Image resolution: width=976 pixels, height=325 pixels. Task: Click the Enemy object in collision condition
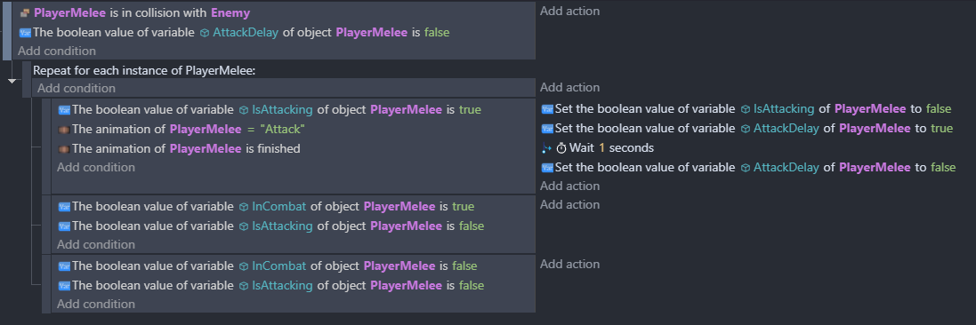pyautogui.click(x=230, y=12)
